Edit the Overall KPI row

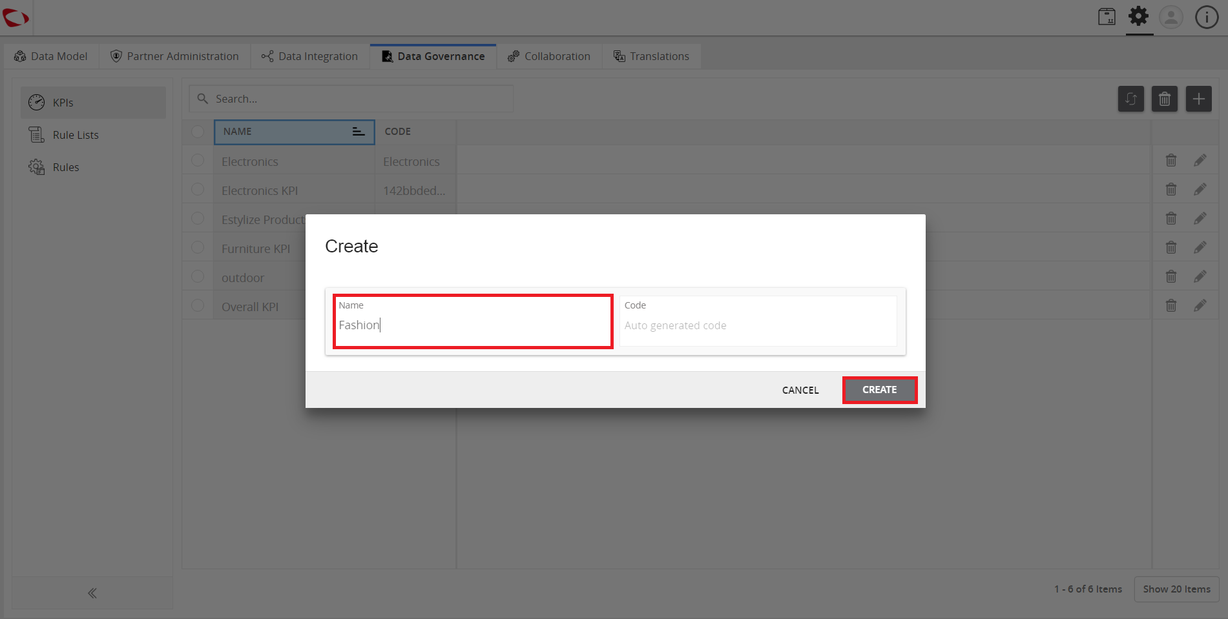pyautogui.click(x=1200, y=305)
